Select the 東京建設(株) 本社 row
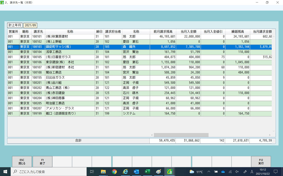This screenshot has width=283, height=176. pos(139,62)
